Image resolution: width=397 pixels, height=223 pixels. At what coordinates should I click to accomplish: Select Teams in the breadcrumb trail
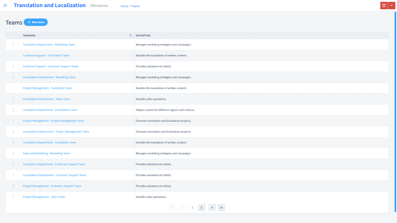point(136,6)
